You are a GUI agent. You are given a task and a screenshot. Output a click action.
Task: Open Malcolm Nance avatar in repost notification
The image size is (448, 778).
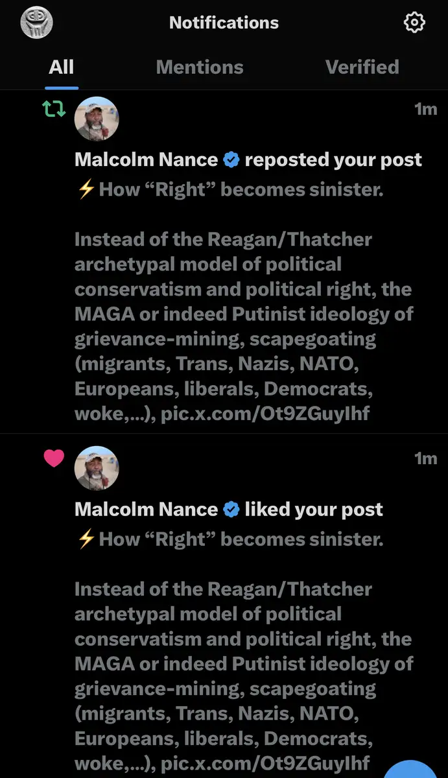(97, 119)
